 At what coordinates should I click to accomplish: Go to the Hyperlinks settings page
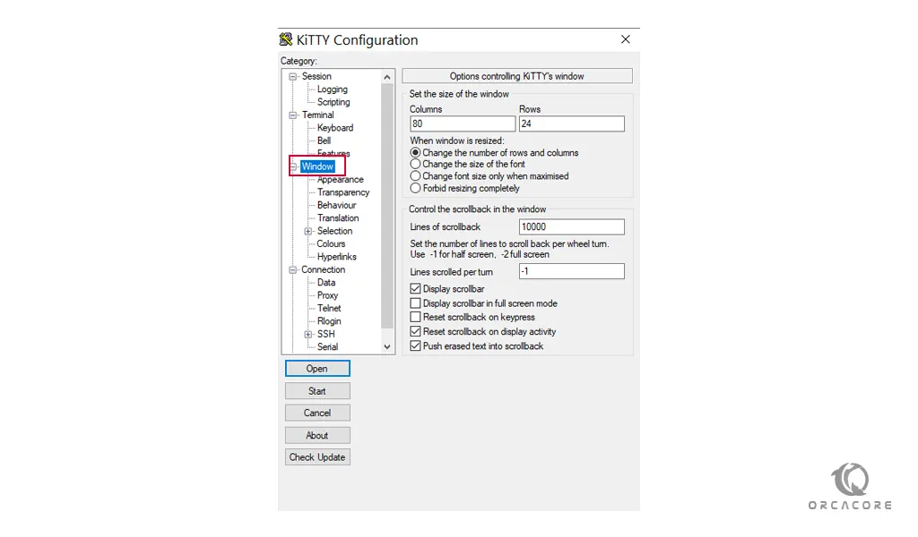(336, 257)
